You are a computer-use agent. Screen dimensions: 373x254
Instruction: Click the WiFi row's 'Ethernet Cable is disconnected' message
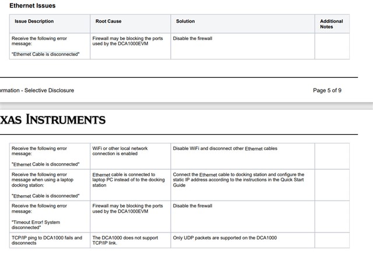[45, 164]
